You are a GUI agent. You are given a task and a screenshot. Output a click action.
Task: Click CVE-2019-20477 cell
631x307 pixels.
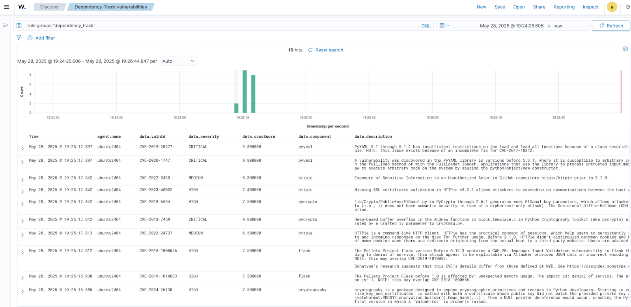(x=156, y=147)
